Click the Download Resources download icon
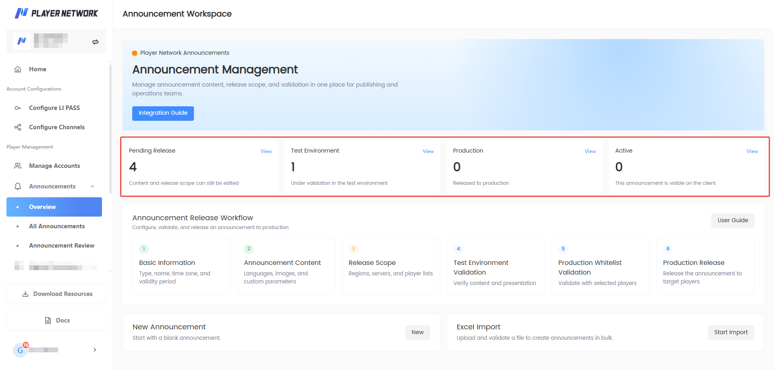This screenshot has width=774, height=370. pos(25,294)
